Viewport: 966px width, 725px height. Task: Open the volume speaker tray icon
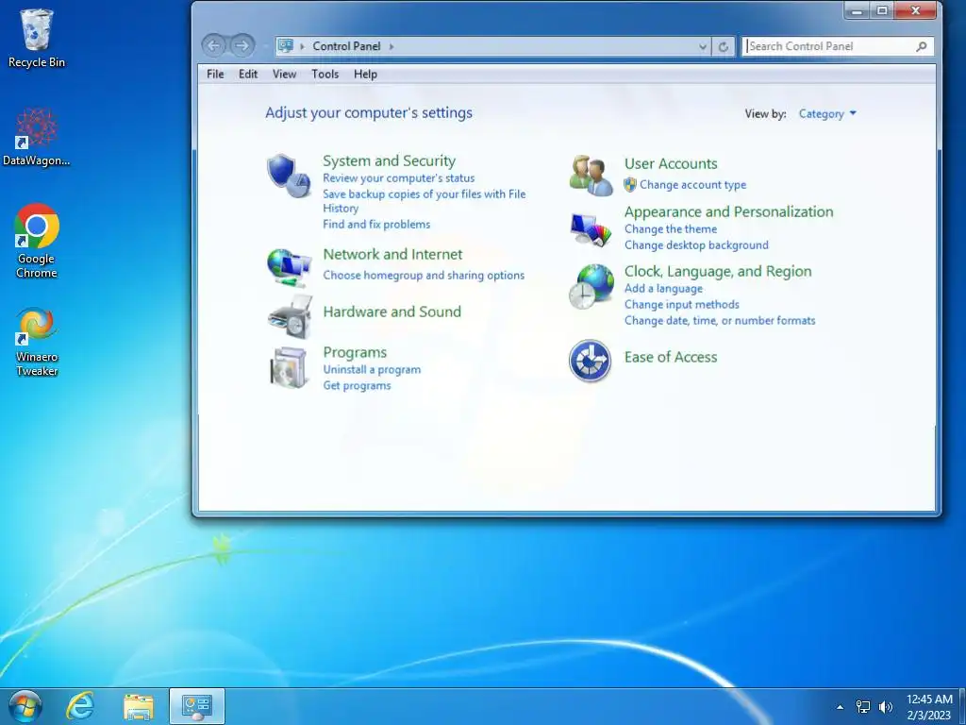(x=885, y=707)
